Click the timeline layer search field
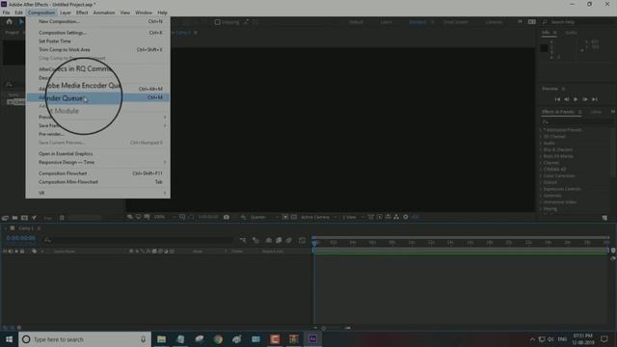The image size is (617, 347). pos(140,240)
